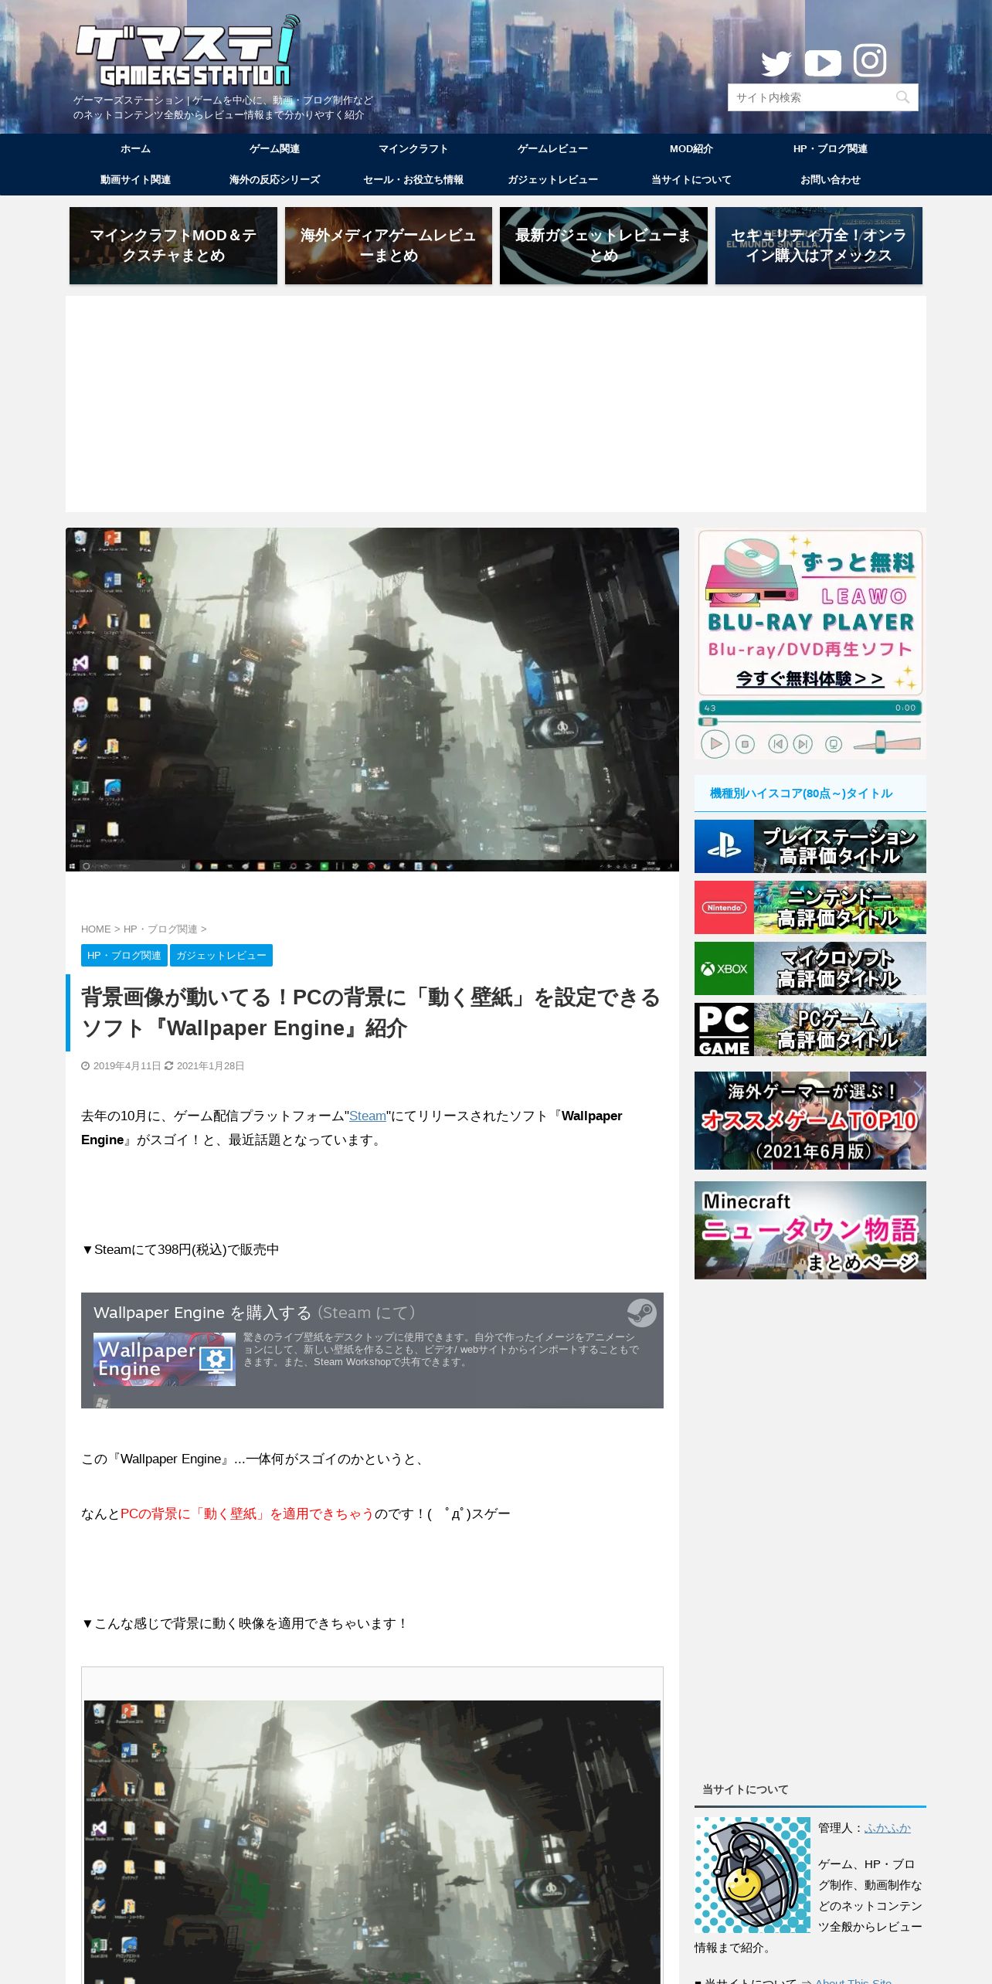Viewport: 992px width, 1984px height.
Task: Open 海外ゲーマーが選ぶ オススメゲームTOP10 banner
Action: click(x=810, y=1120)
